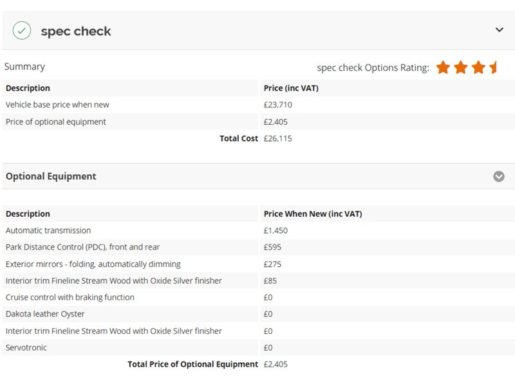The width and height of the screenshot is (515, 386).
Task: Click the Price When New column header
Action: click(x=313, y=214)
